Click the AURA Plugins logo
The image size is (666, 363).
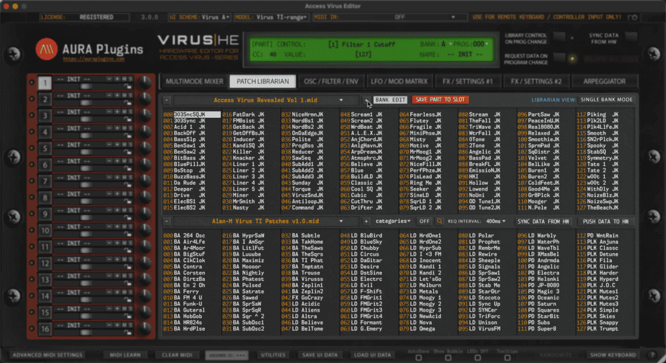click(46, 49)
